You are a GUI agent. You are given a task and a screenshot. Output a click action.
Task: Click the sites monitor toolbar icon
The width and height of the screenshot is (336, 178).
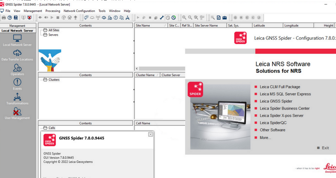pyautogui.click(x=86, y=18)
